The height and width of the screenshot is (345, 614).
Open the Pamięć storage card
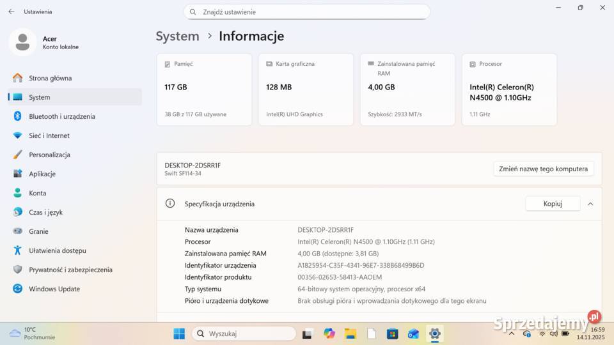point(203,89)
